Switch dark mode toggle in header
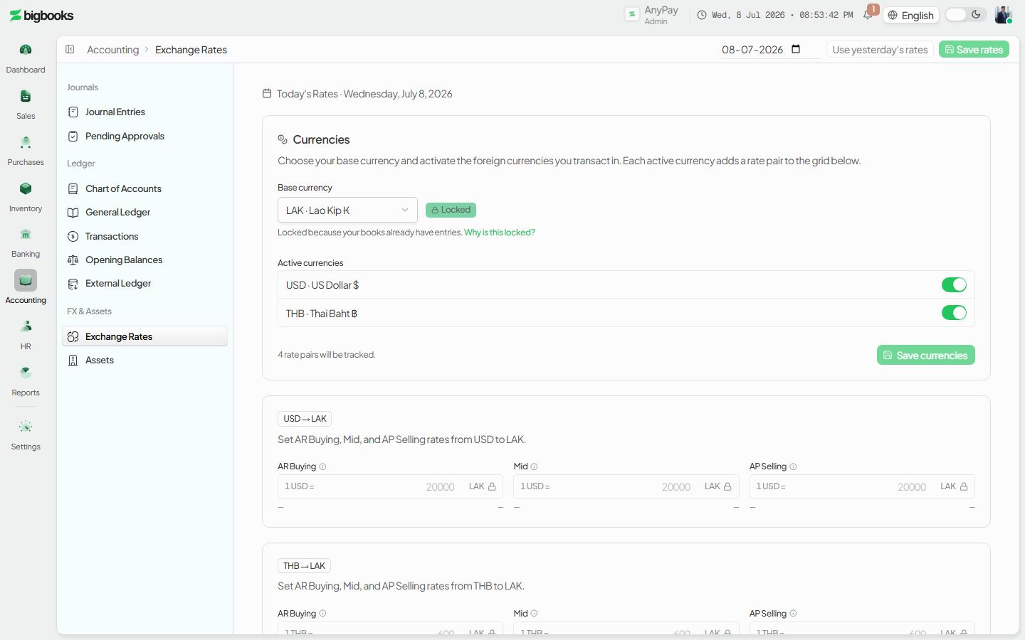This screenshot has width=1025, height=640. click(x=965, y=14)
